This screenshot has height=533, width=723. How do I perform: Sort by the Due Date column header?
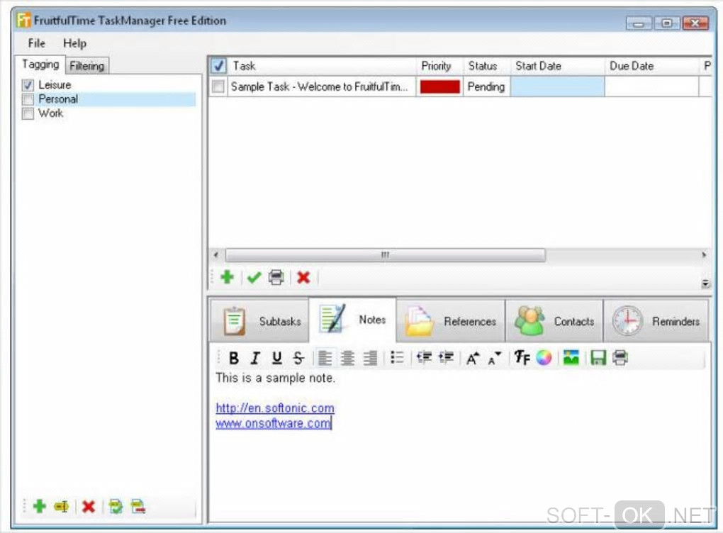[651, 66]
